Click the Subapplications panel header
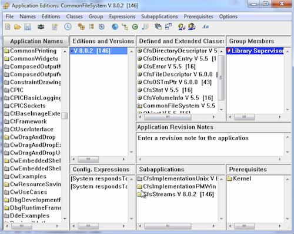This screenshot has width=294, height=234. [x=181, y=169]
